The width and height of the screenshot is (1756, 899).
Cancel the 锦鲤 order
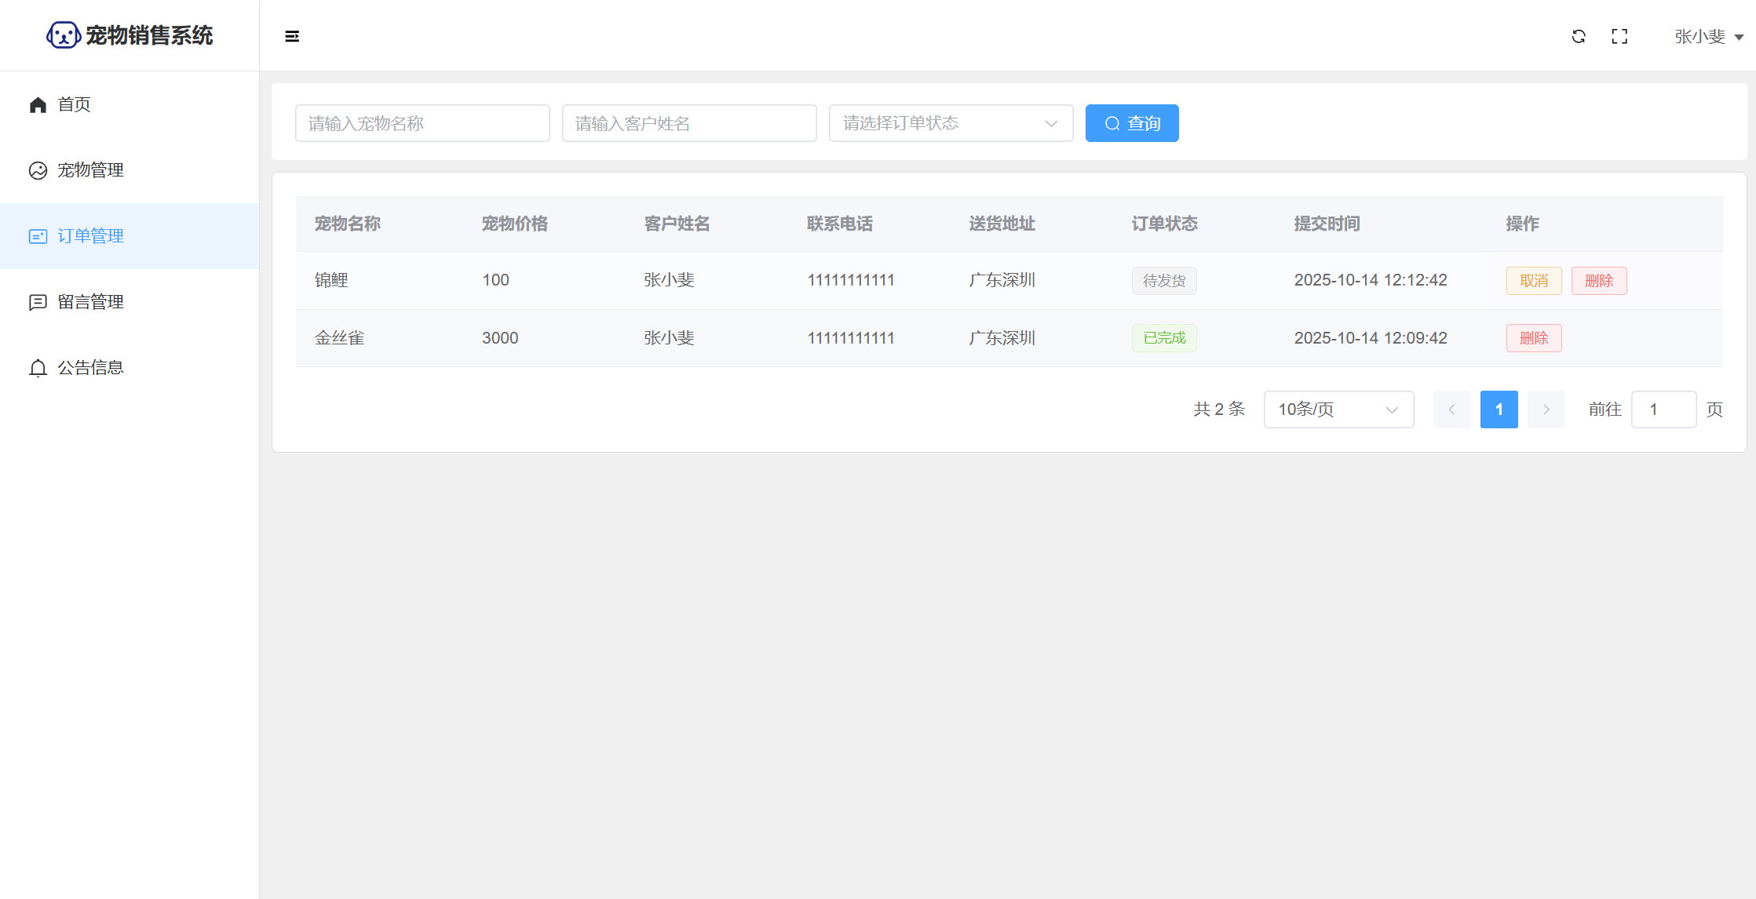pyautogui.click(x=1533, y=281)
